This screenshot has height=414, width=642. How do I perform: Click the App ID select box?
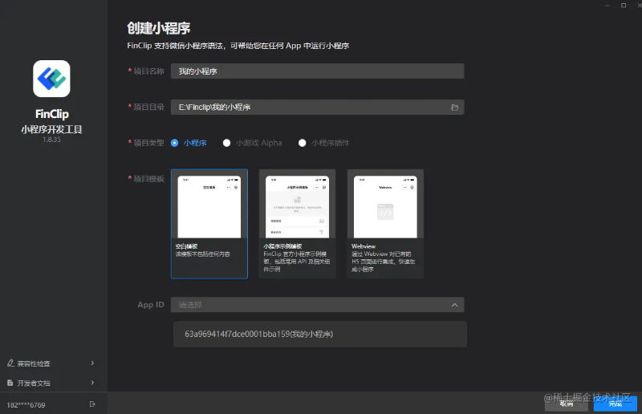(x=317, y=305)
